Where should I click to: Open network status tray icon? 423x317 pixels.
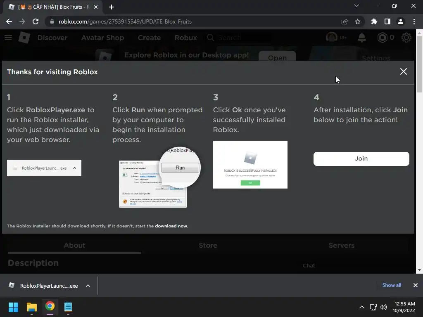[x=373, y=307]
